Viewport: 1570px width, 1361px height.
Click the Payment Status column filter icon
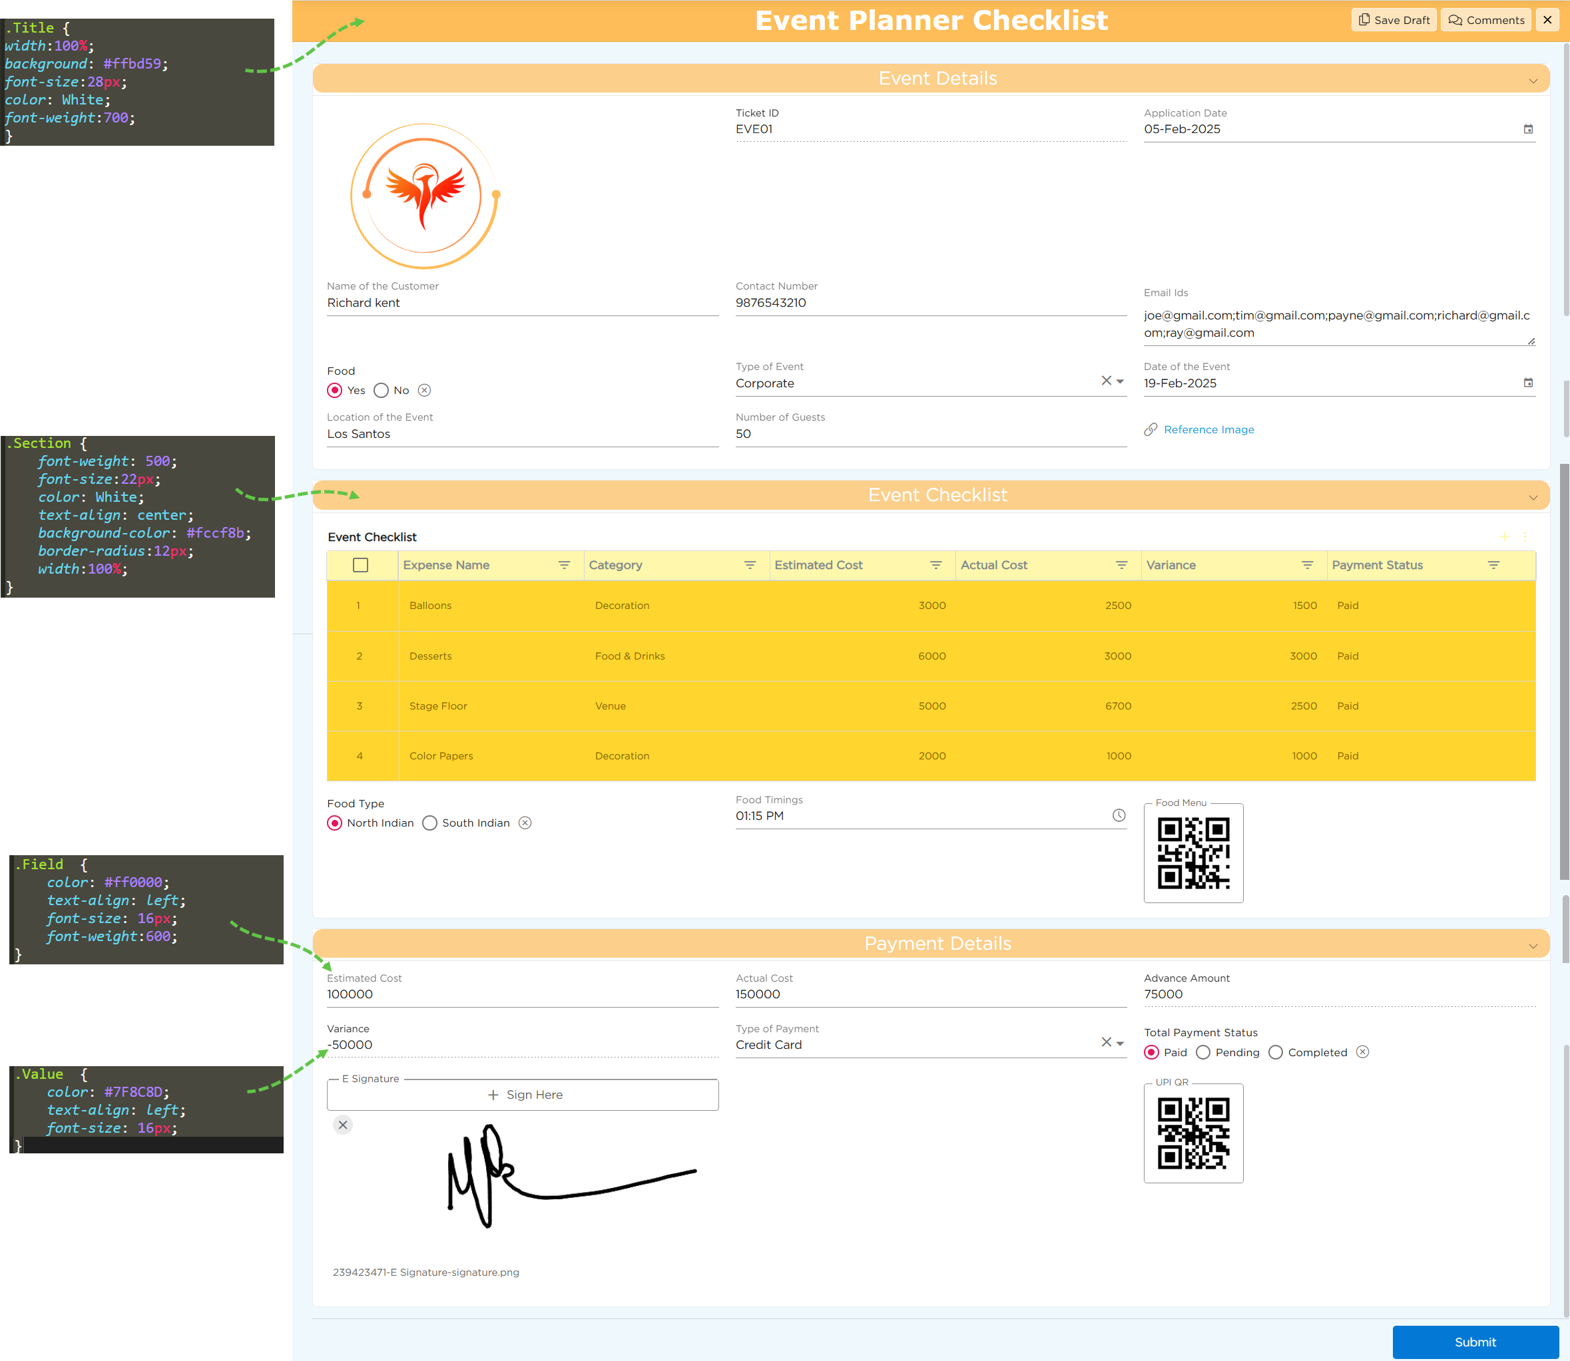tap(1493, 565)
